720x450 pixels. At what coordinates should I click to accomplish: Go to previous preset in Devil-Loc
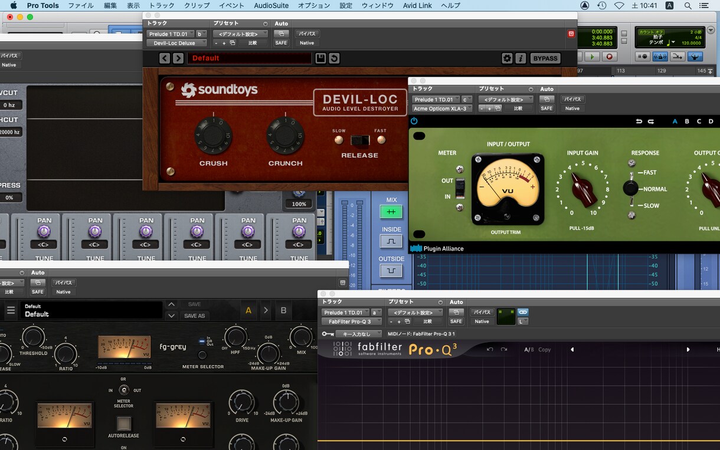[165, 58]
